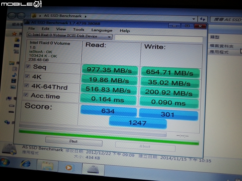Viewport: 242px width, 181px height.
Task: Click AS SSD Benchmark breadcrumb in address bar
Action: point(63,16)
